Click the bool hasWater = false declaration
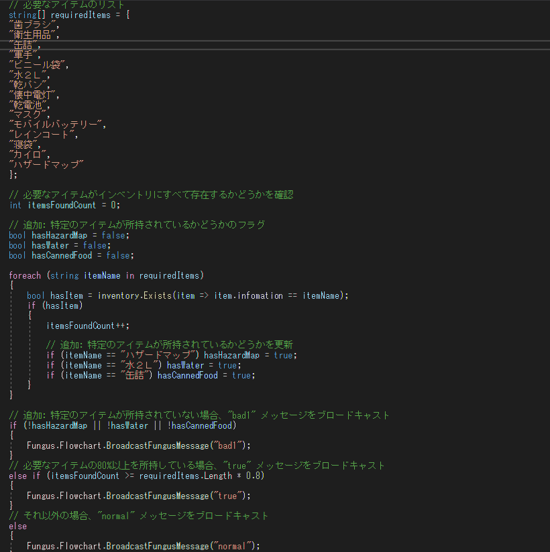 click(60, 245)
